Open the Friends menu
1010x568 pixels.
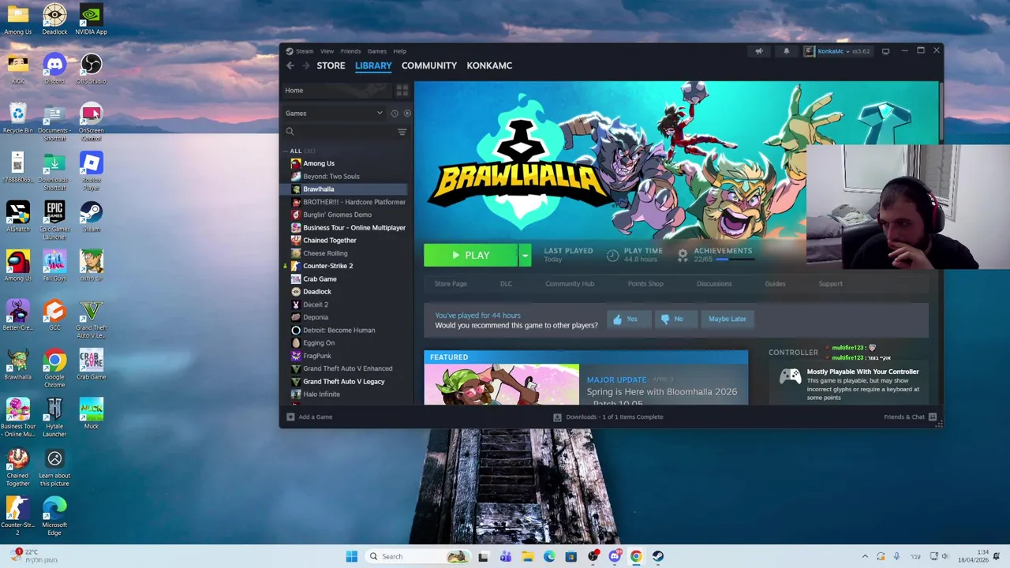(x=350, y=51)
